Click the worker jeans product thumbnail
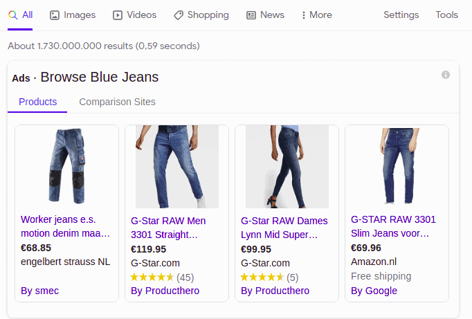 pyautogui.click(x=67, y=166)
